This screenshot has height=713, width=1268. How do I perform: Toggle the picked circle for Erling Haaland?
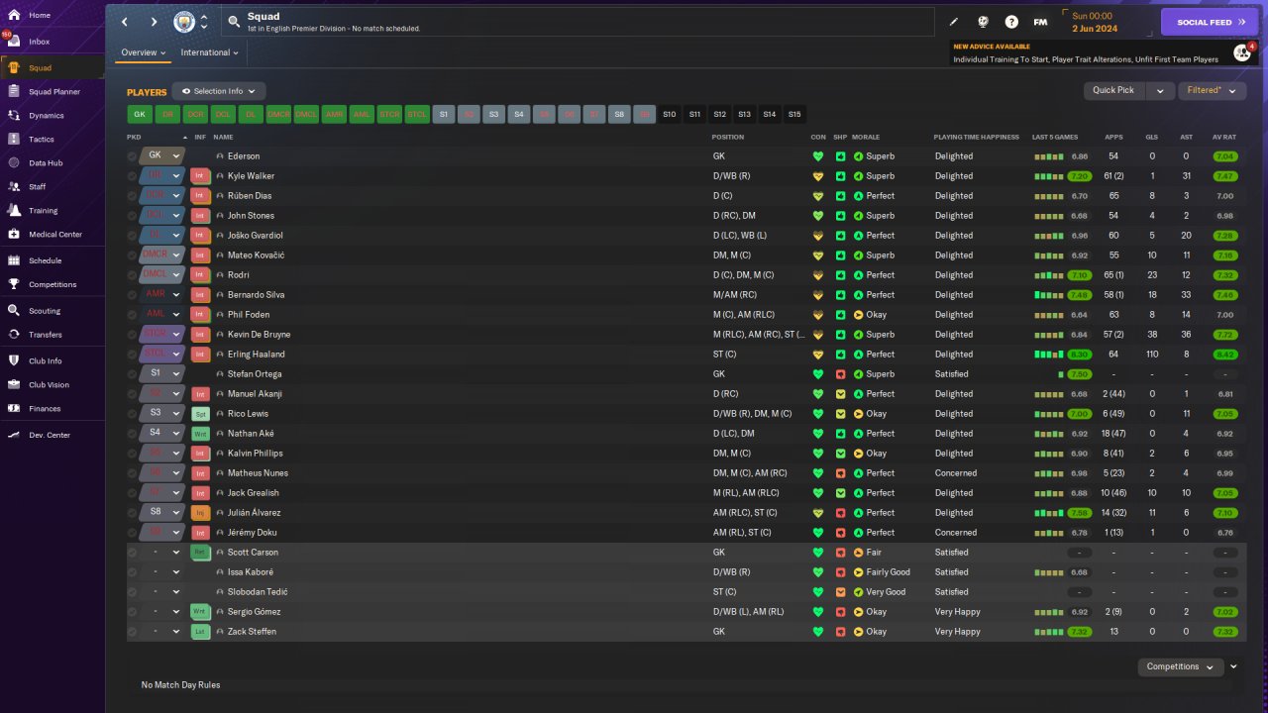click(132, 355)
